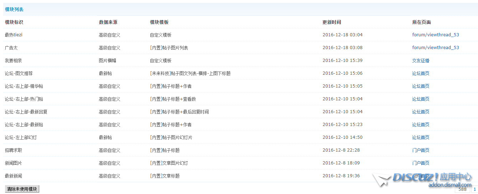Open forum/viewthread_53 link in 广告太 row

[435, 48]
